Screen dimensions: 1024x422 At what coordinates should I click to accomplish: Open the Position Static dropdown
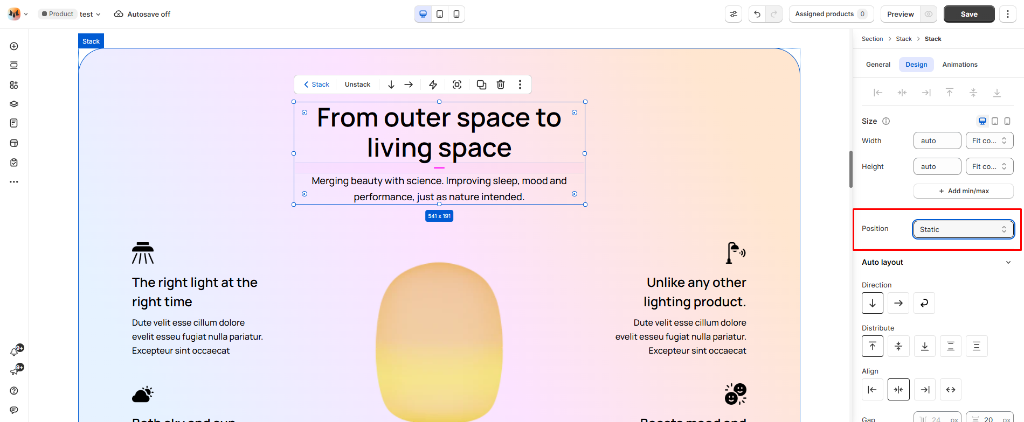point(964,229)
